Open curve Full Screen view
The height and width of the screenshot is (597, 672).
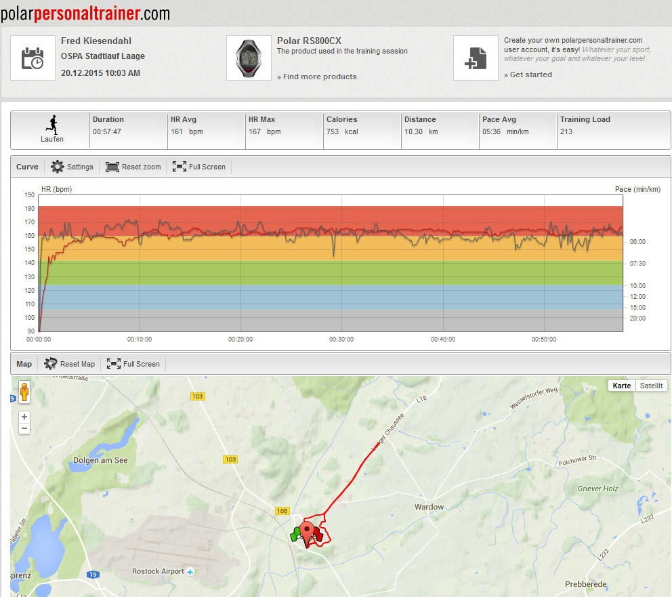coord(199,167)
